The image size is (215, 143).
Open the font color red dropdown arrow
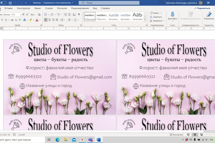point(40,20)
